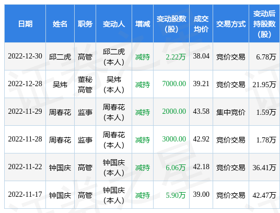
Task: Select the 姓名 column header
Action: pyautogui.click(x=60, y=23)
